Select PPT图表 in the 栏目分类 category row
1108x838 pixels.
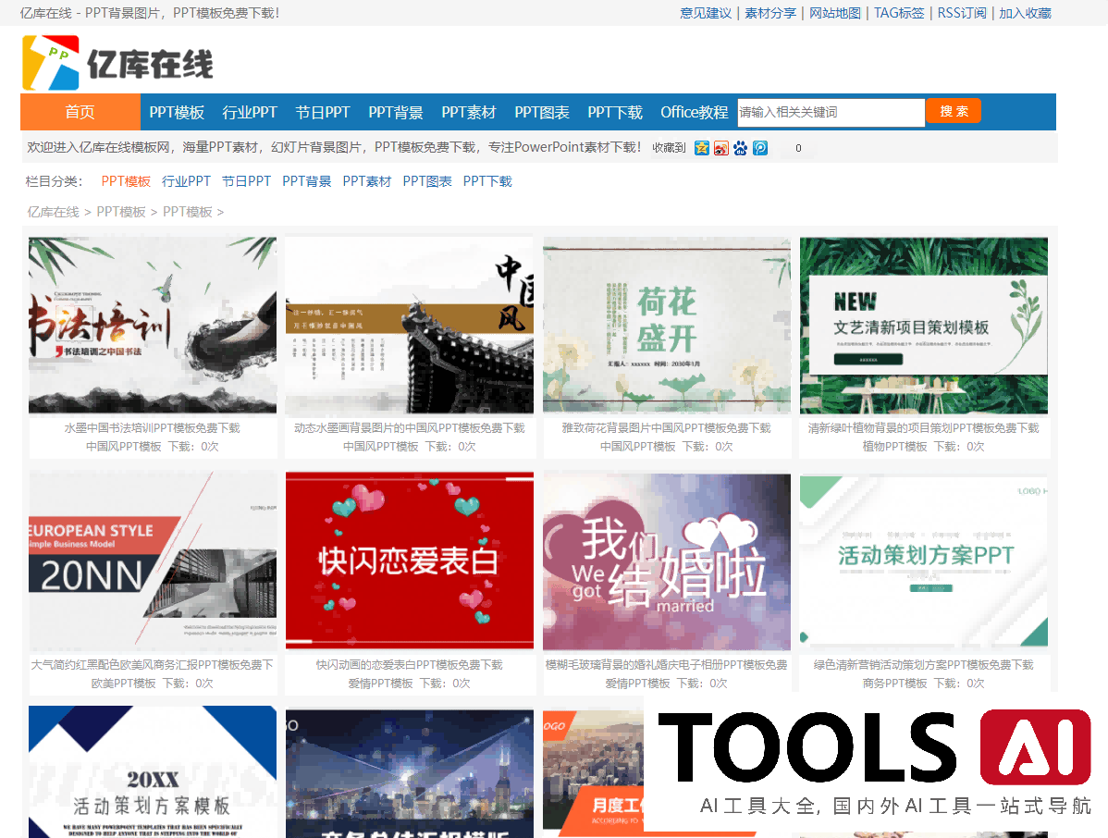[x=427, y=181]
